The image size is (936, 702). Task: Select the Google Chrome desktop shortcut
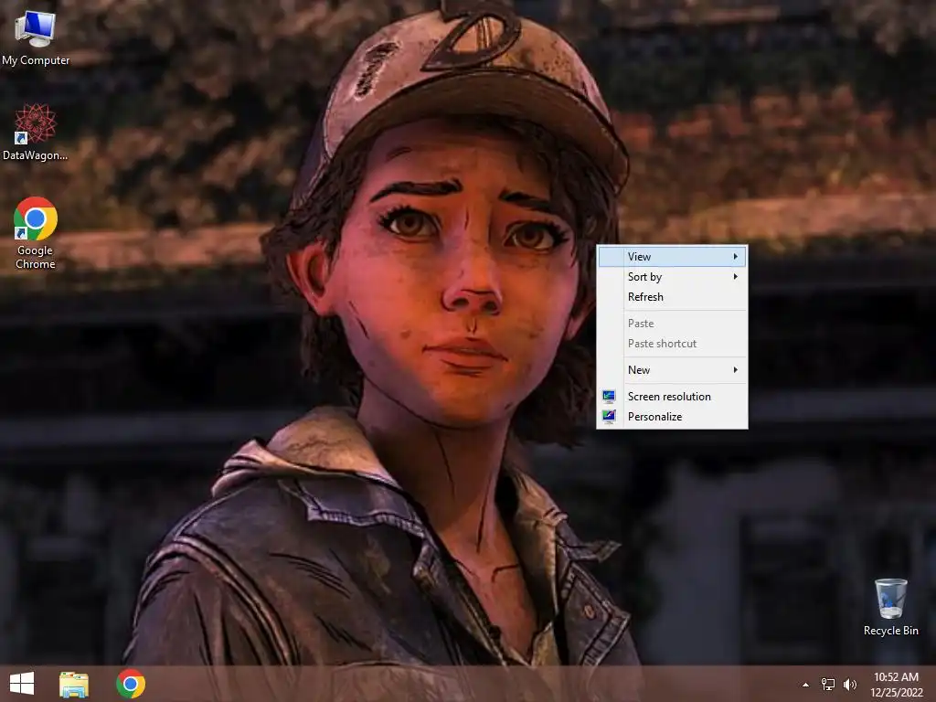coord(36,233)
